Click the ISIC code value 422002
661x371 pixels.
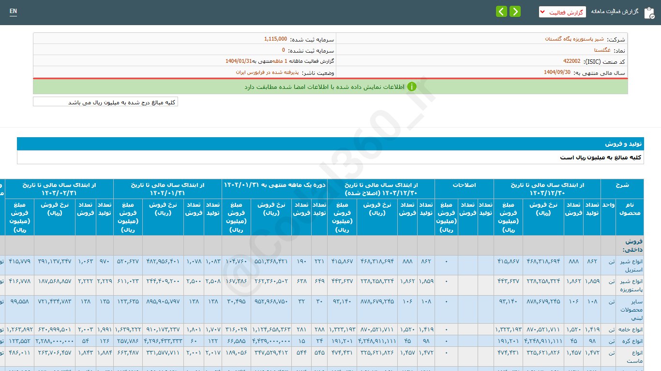pos(571,61)
